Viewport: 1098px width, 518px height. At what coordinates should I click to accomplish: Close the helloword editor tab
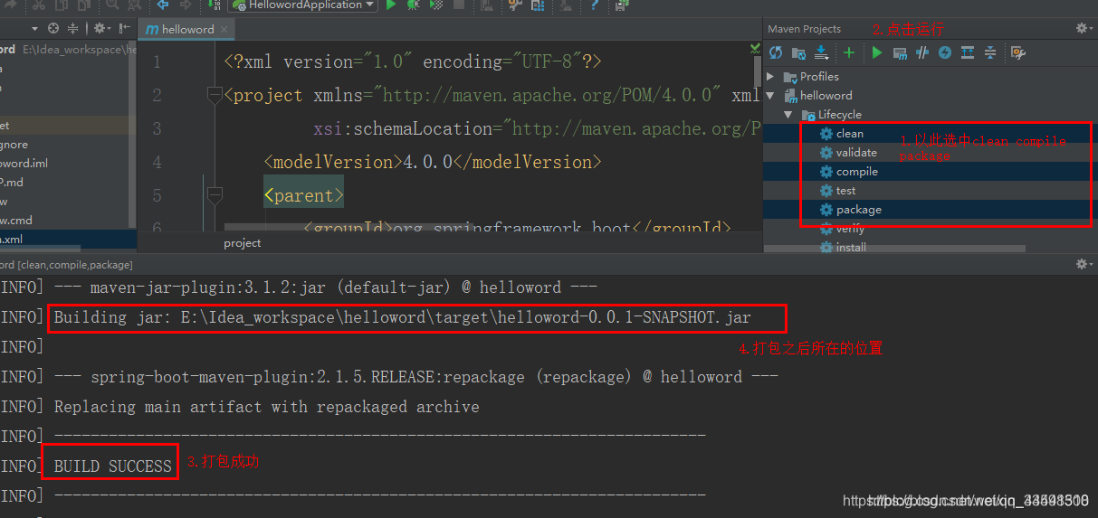click(224, 29)
